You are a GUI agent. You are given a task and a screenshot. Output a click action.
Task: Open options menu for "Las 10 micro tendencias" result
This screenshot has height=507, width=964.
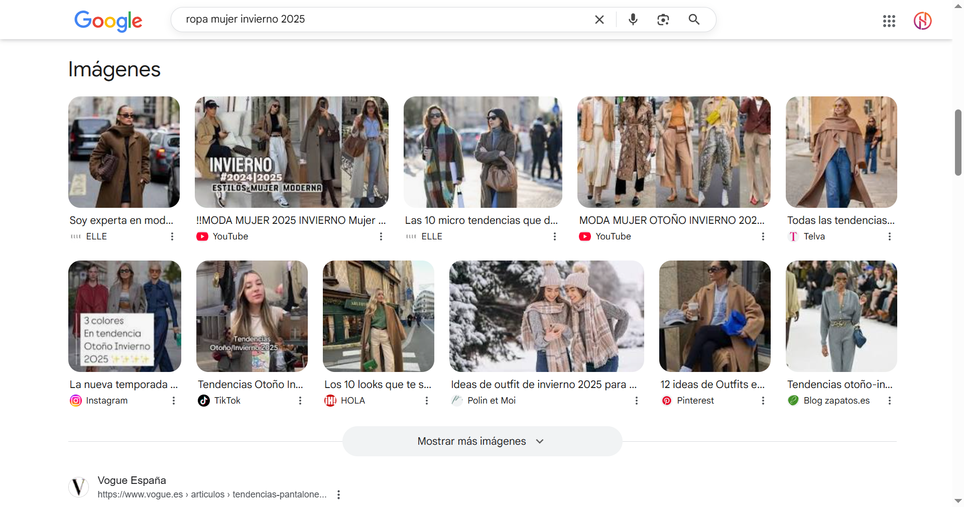click(x=555, y=236)
